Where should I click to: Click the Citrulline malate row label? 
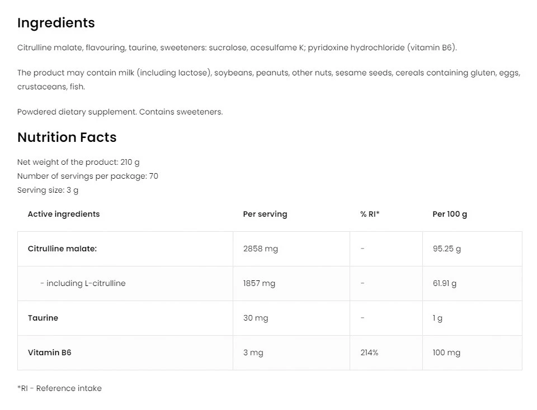click(x=62, y=249)
